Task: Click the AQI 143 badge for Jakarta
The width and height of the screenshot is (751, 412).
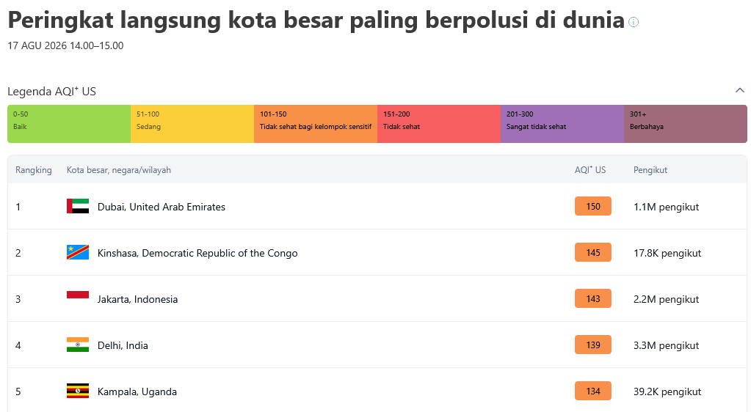Action: (593, 298)
